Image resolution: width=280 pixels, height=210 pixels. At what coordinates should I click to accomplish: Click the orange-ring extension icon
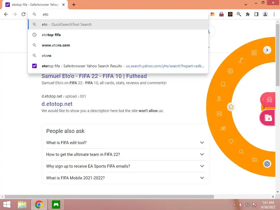(230, 14)
